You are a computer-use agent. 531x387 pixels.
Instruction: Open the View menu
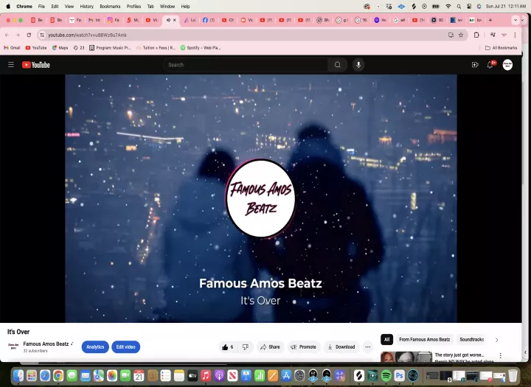69,6
